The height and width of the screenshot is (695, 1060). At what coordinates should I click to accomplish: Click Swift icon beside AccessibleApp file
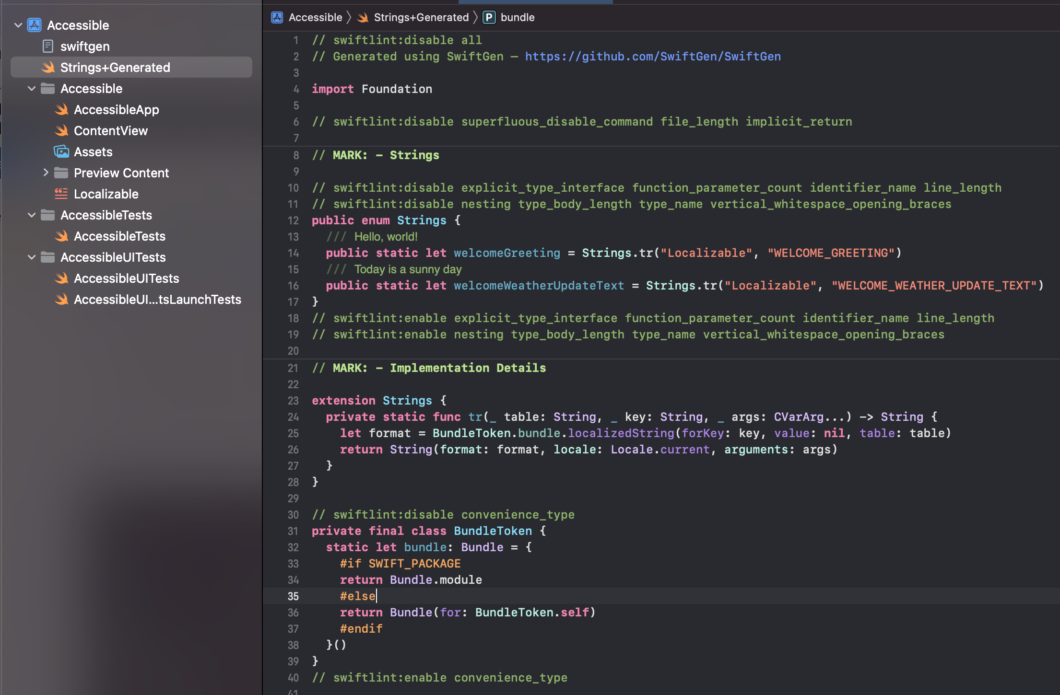[x=61, y=110]
